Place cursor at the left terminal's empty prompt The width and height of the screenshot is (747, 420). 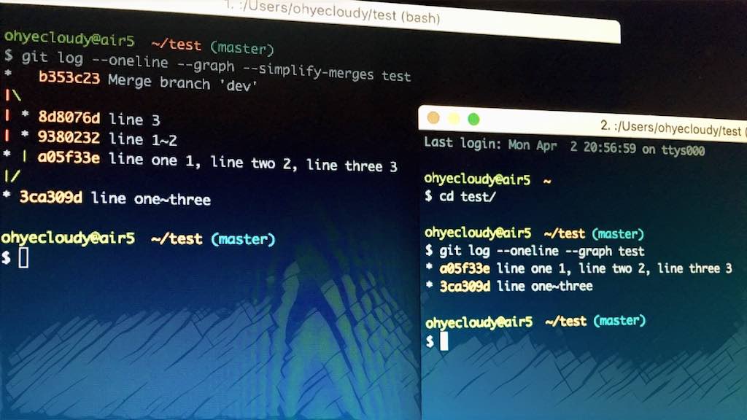tap(23, 257)
